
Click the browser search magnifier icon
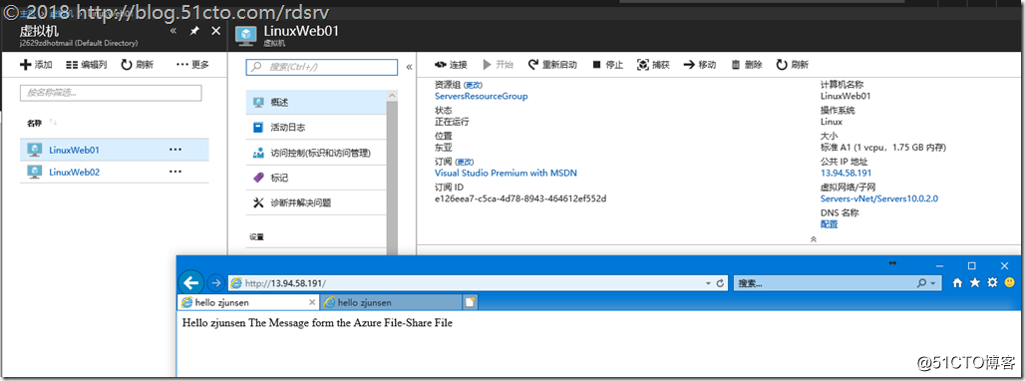[921, 283]
